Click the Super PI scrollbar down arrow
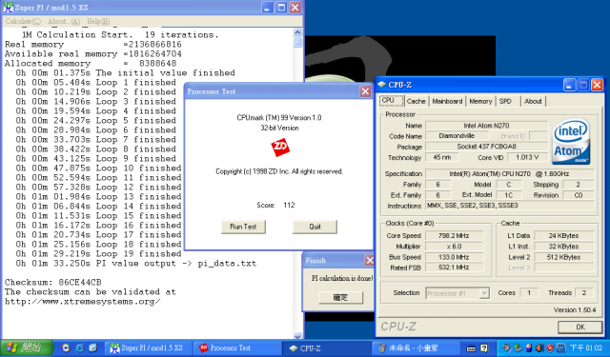This screenshot has height=357, width=610. [297, 336]
